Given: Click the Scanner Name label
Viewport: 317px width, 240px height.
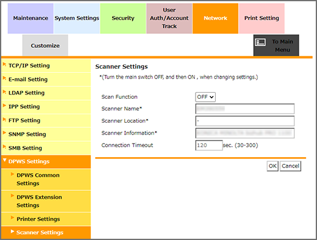Looking at the screenshot, I should (121, 109).
